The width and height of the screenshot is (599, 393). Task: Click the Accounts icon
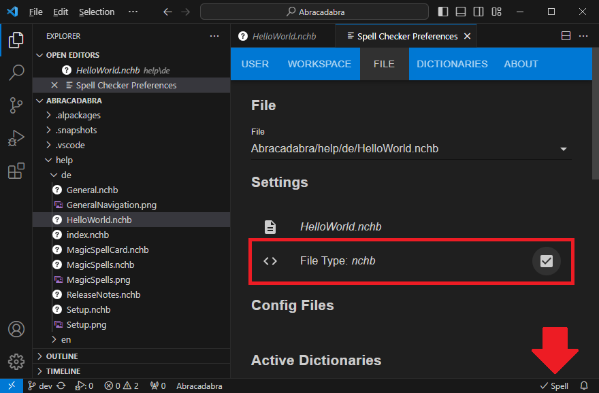coord(16,329)
